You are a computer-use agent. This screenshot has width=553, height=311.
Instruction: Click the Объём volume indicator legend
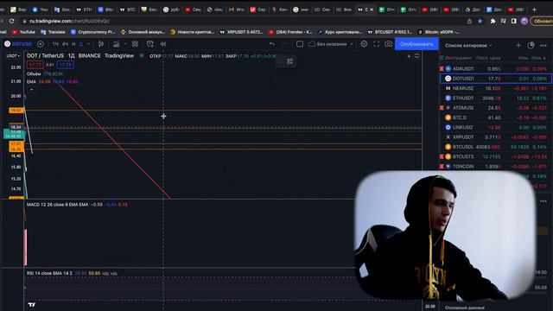(x=34, y=74)
